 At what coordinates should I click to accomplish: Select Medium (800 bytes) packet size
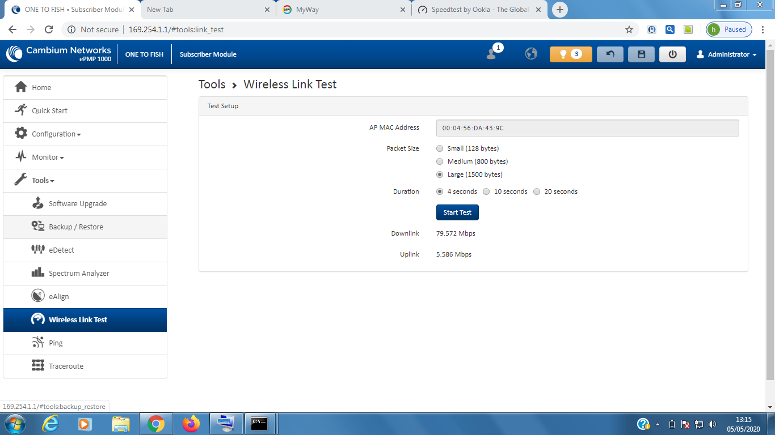tap(440, 161)
